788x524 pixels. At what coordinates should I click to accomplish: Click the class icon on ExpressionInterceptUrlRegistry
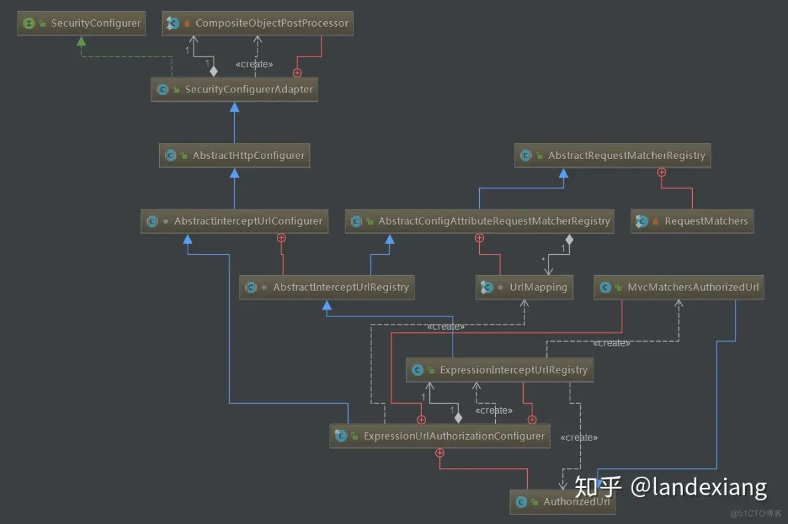click(x=417, y=370)
